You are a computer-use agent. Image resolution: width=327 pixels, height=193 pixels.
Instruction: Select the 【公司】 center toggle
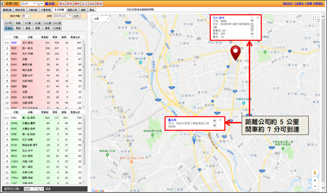click(8, 23)
